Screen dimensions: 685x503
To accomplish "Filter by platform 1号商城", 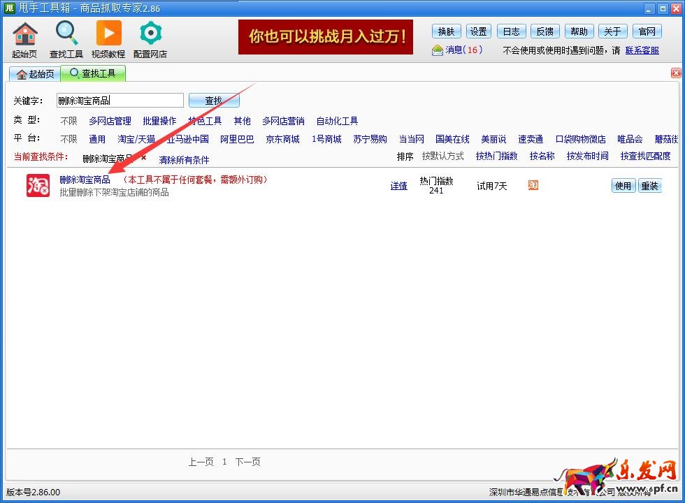I will 326,139.
